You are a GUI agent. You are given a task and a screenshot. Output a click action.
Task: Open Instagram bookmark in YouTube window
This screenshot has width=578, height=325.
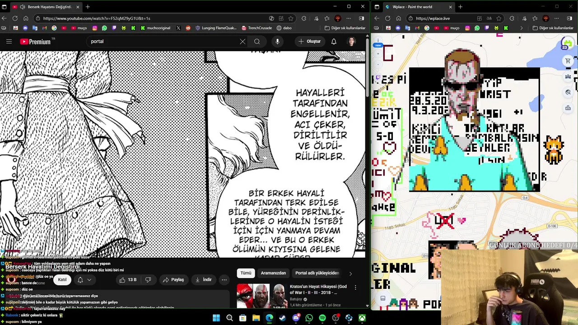coord(95,28)
